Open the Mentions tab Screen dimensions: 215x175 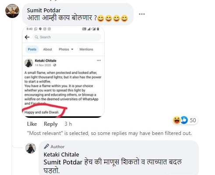click(86, 49)
